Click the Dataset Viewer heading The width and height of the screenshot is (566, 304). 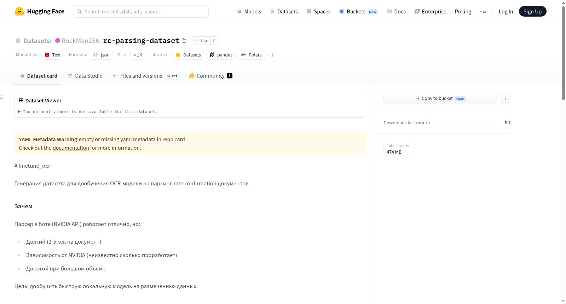point(43,101)
